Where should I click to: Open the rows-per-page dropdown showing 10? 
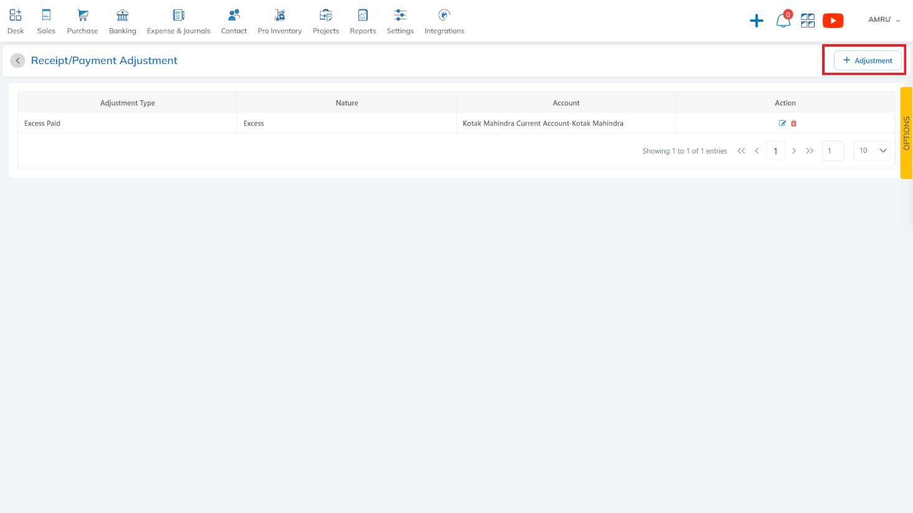872,150
